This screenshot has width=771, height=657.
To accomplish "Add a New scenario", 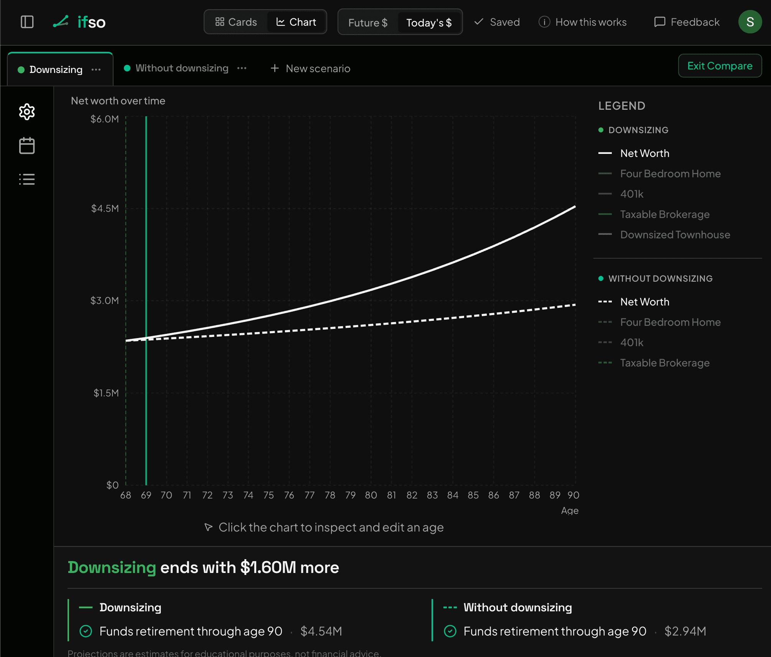I will 310,68.
